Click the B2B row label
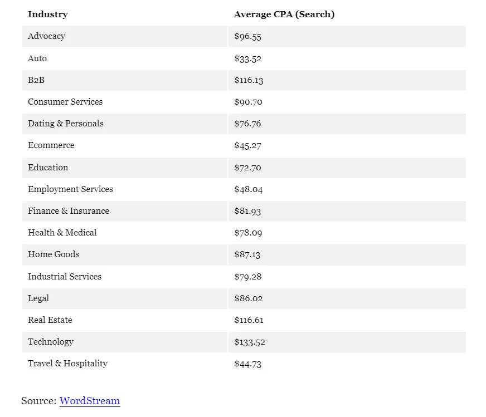The image size is (486, 417). pos(36,80)
